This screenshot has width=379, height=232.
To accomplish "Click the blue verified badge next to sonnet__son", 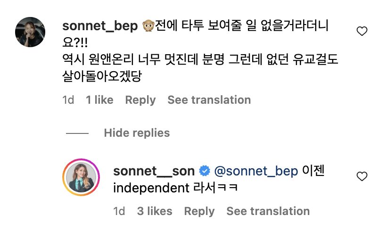I will pyautogui.click(x=205, y=171).
